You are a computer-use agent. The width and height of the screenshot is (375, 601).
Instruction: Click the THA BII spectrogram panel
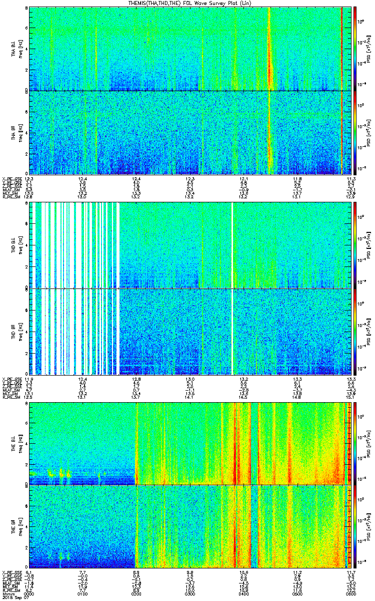click(x=190, y=132)
